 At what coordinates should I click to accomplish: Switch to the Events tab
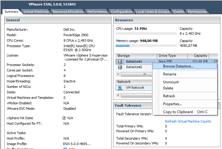(x=178, y=12)
